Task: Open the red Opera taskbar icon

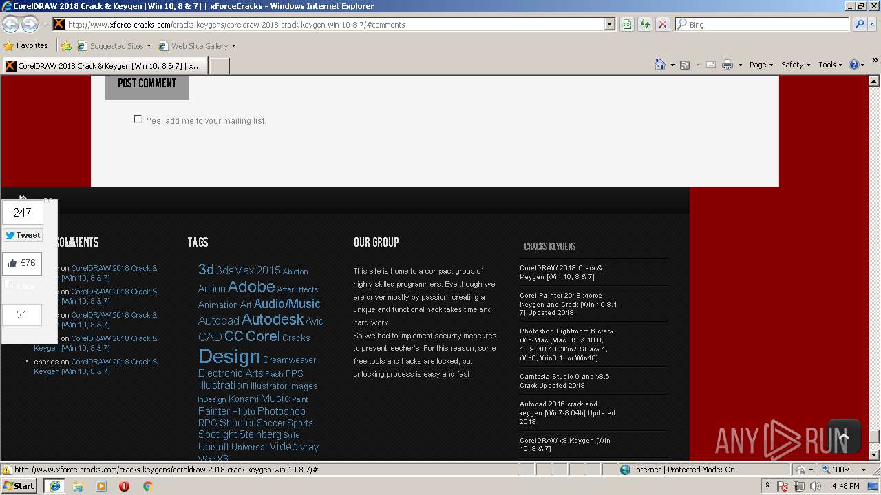Action: [x=125, y=486]
